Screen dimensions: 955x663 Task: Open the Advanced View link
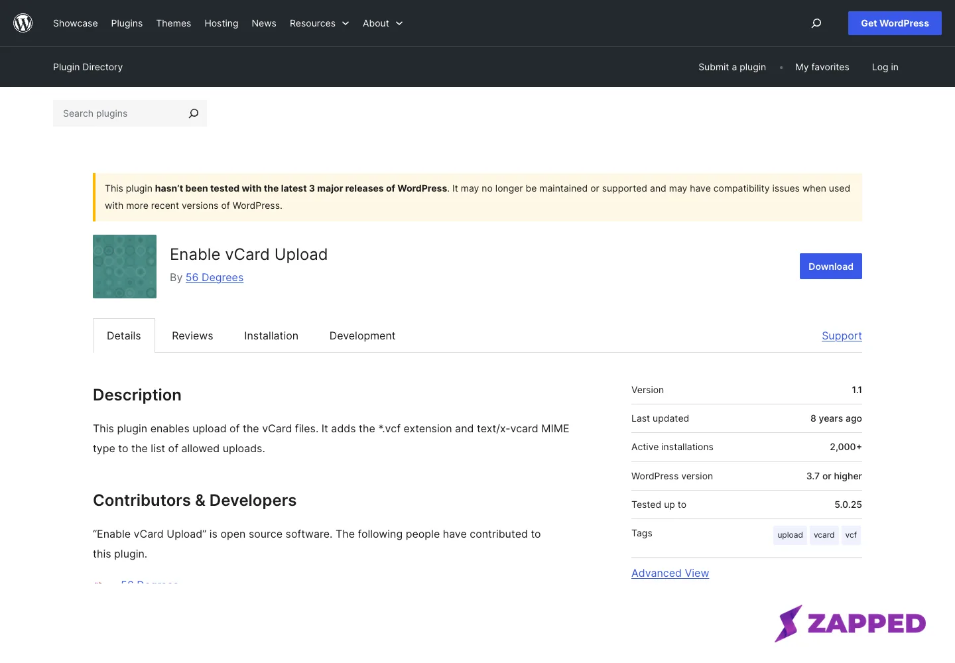point(670,573)
